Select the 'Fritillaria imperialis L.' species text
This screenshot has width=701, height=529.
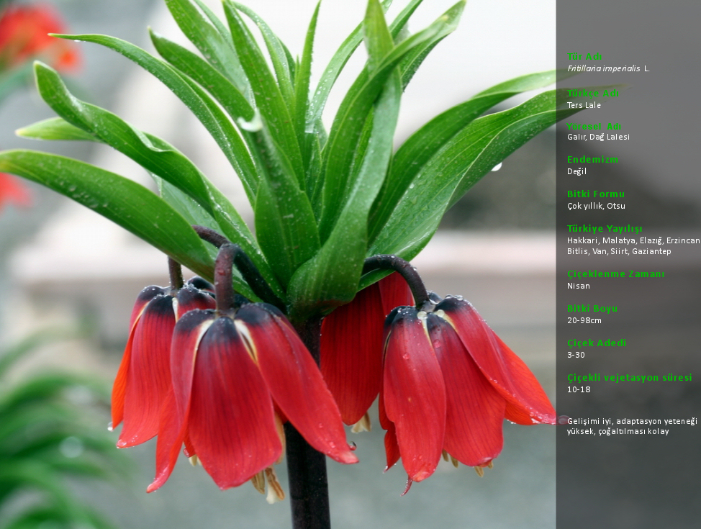(x=608, y=69)
